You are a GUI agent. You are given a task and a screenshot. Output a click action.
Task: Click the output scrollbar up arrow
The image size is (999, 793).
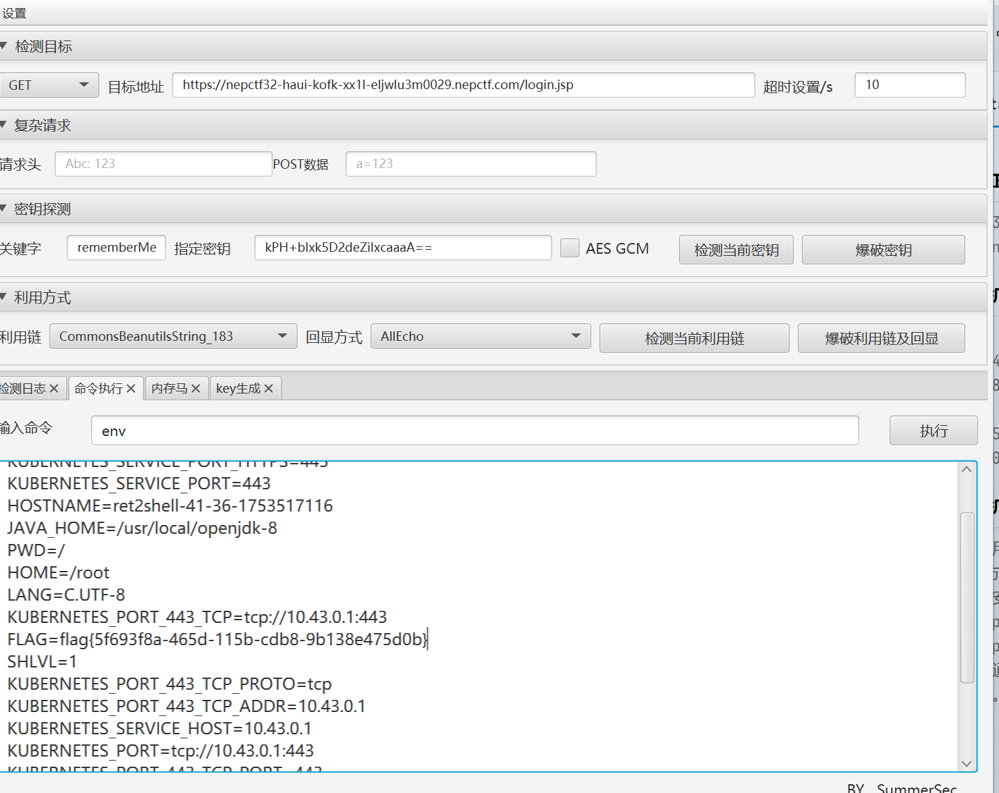967,470
